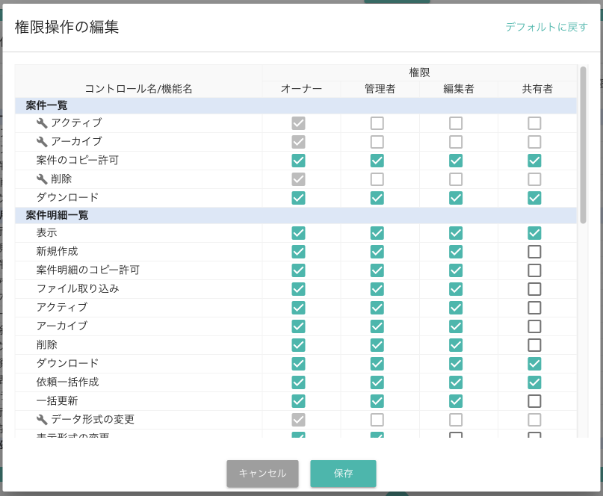Click wrench icon beside アクティブ in 案件一覧

(42, 123)
